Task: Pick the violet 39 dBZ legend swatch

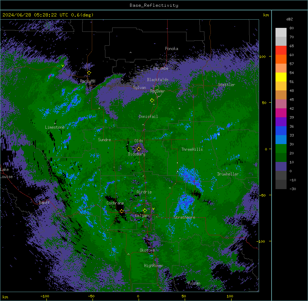Action: [281, 122]
